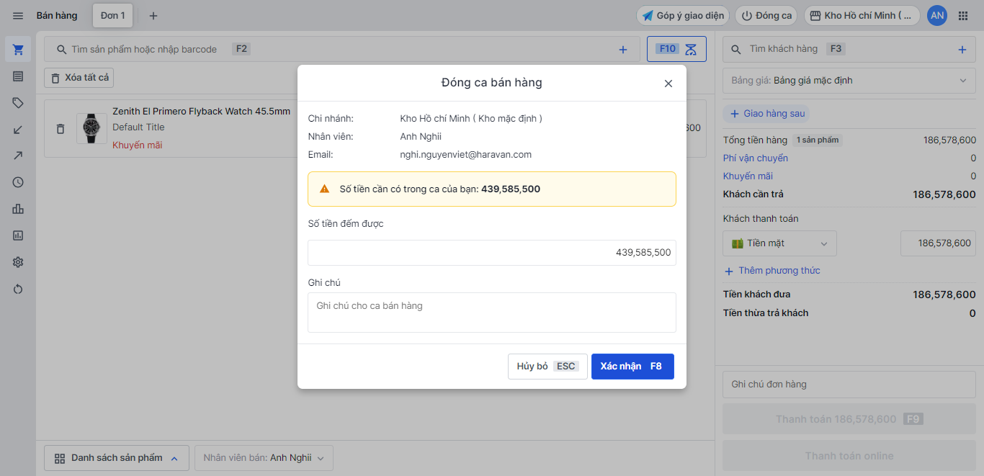Image resolution: width=984 pixels, height=476 pixels.
Task: Click the bar chart icon in sidebar
Action: [18, 209]
